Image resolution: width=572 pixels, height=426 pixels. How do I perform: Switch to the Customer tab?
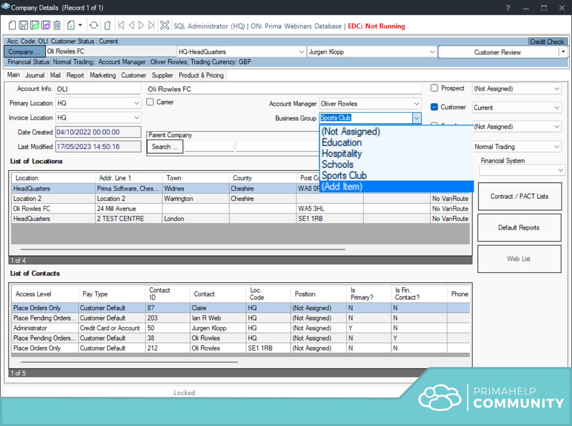coord(133,75)
